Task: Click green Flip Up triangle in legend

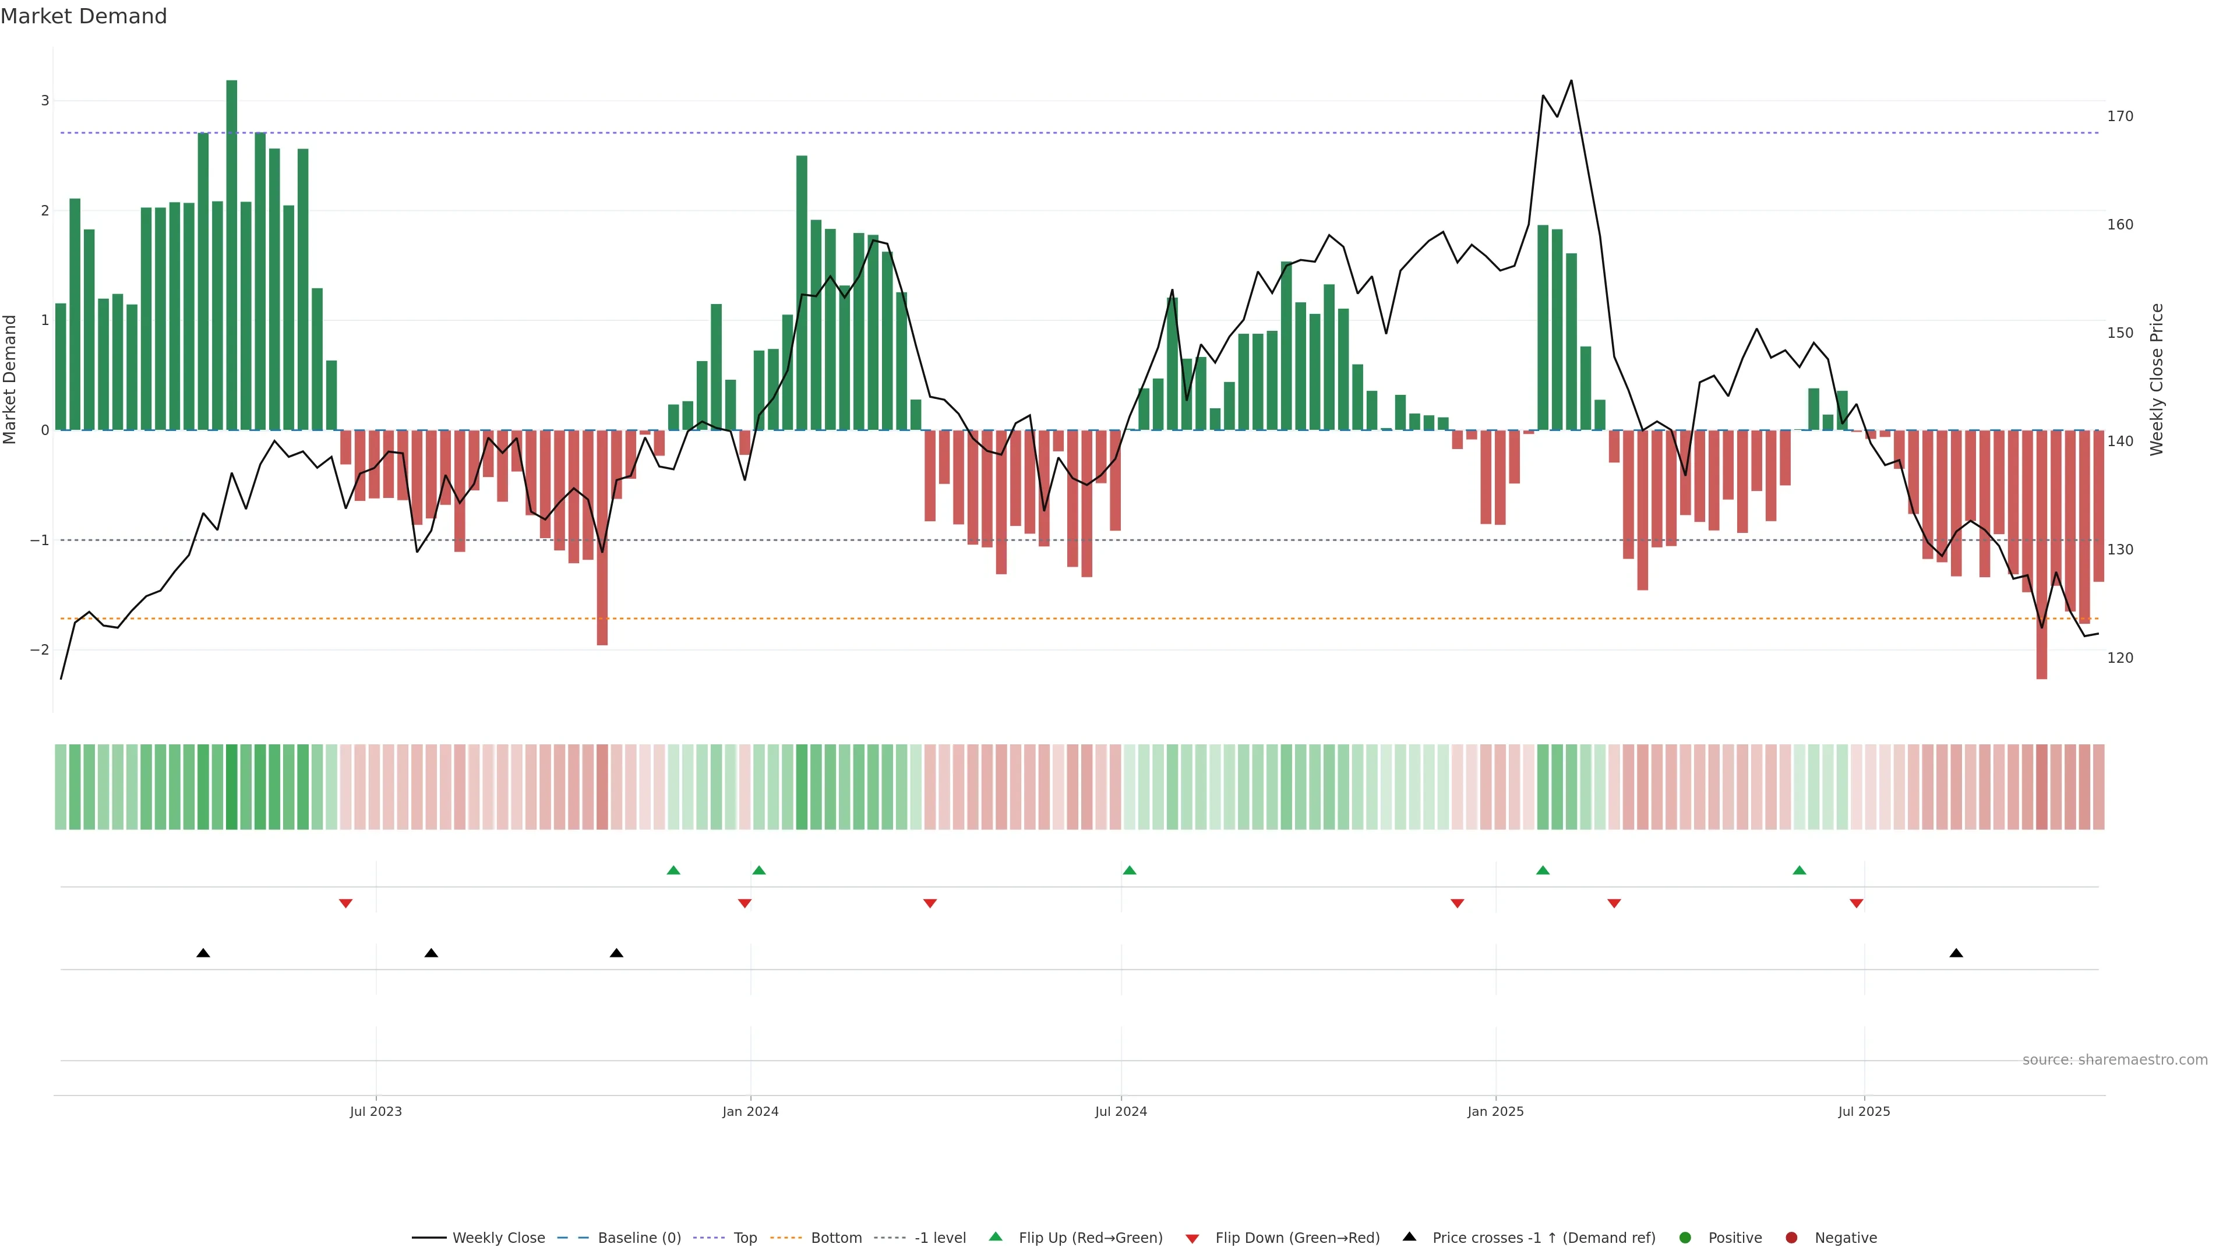Action: coord(996,1237)
